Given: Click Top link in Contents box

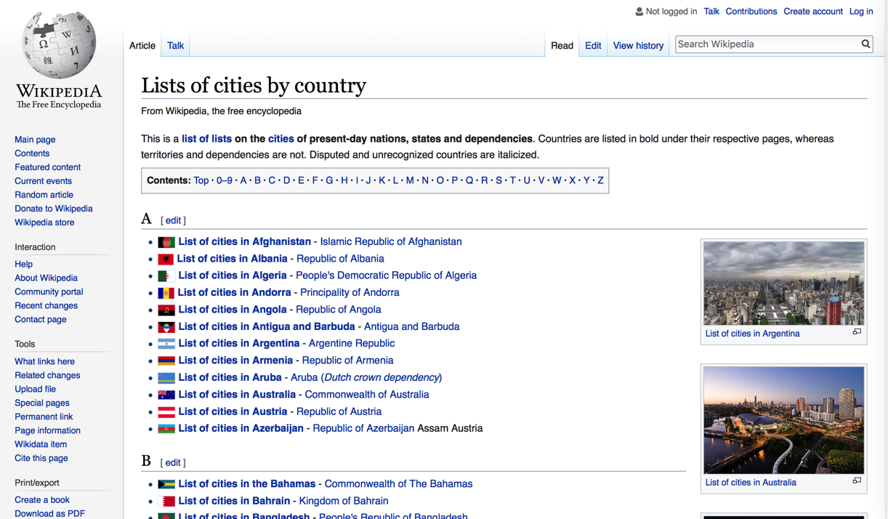Looking at the screenshot, I should coord(201,180).
